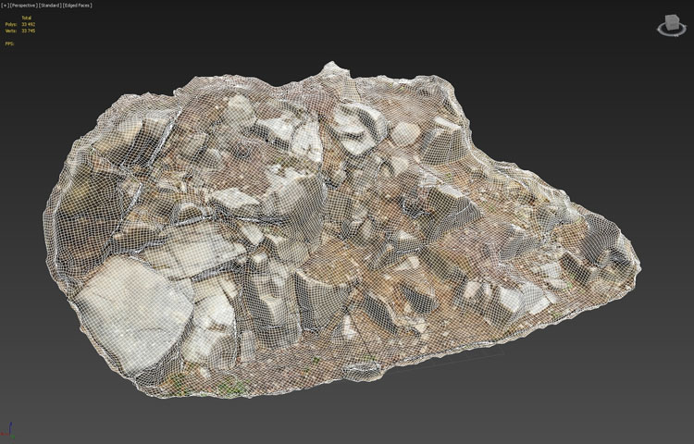The width and height of the screenshot is (694, 444).
Task: Open the Perspective point-of-view viewport menu
Action: [x=23, y=6]
